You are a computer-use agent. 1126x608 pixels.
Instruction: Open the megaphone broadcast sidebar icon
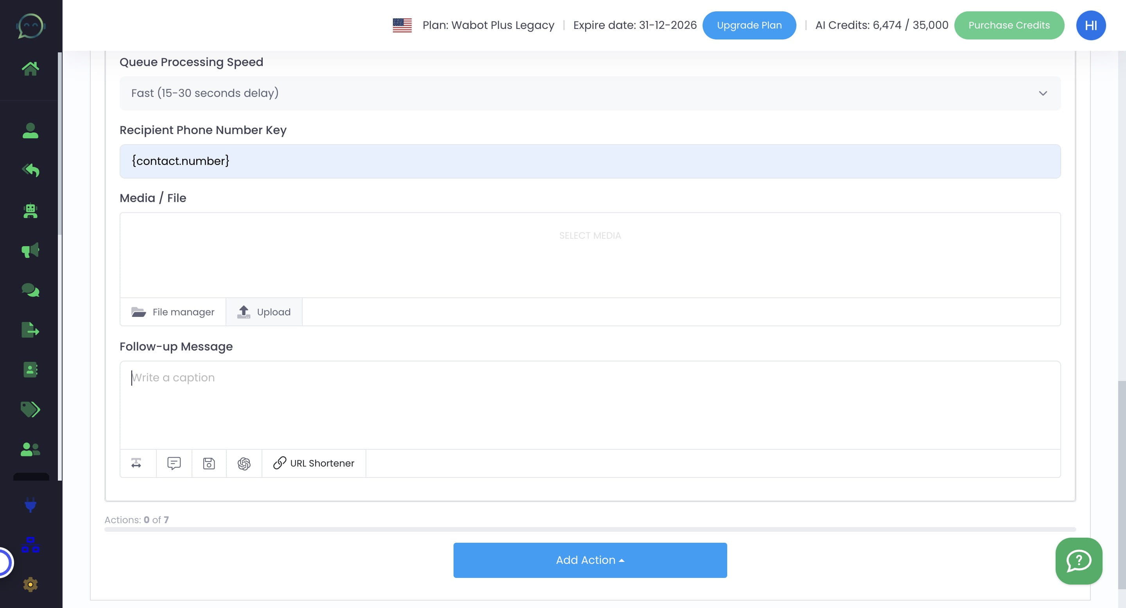30,250
